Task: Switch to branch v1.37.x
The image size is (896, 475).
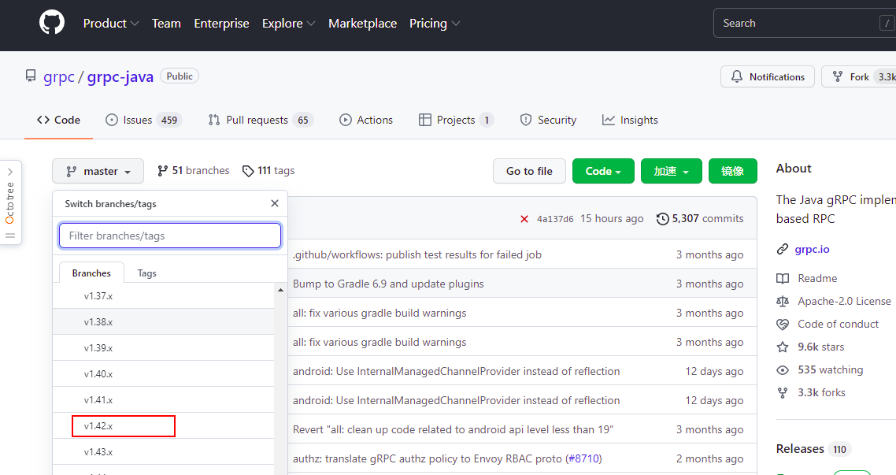Action: [164, 296]
